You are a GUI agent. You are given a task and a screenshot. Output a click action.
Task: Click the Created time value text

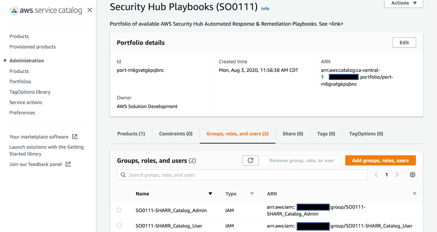[x=258, y=70]
